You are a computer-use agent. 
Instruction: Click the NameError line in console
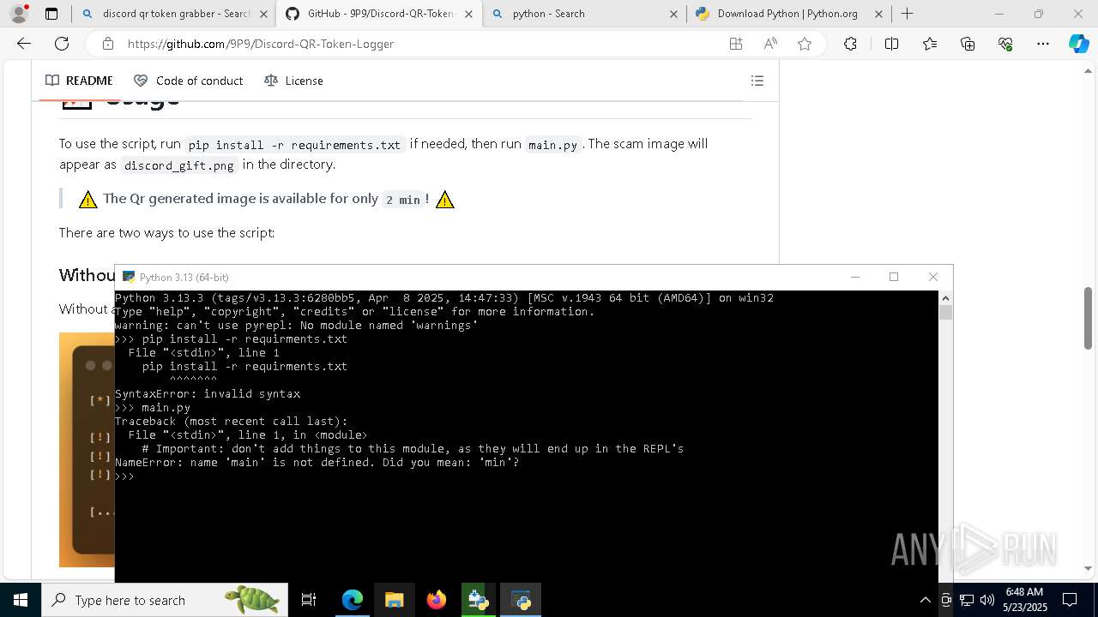point(317,463)
